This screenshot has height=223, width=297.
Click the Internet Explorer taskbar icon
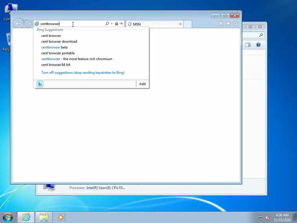tap(26, 217)
